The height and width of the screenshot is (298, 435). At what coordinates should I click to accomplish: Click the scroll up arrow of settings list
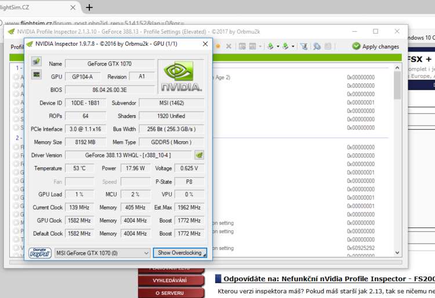[x=397, y=68]
